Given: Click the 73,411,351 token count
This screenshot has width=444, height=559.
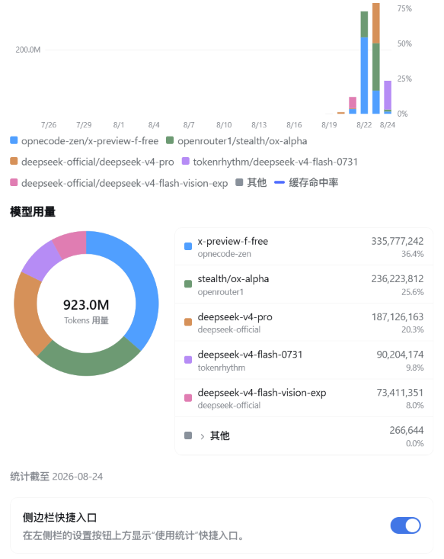Looking at the screenshot, I should (x=400, y=393).
